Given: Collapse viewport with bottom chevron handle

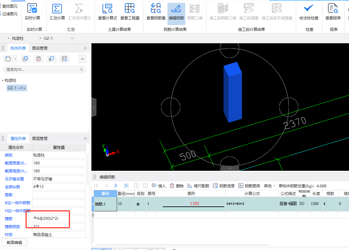Looking at the screenshot, I should (230, 168).
